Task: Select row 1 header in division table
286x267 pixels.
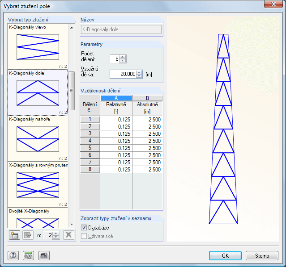Action: pos(90,119)
